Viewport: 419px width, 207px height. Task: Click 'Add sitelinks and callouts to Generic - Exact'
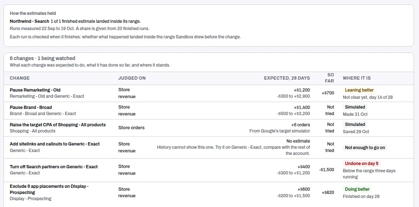[x=55, y=144]
